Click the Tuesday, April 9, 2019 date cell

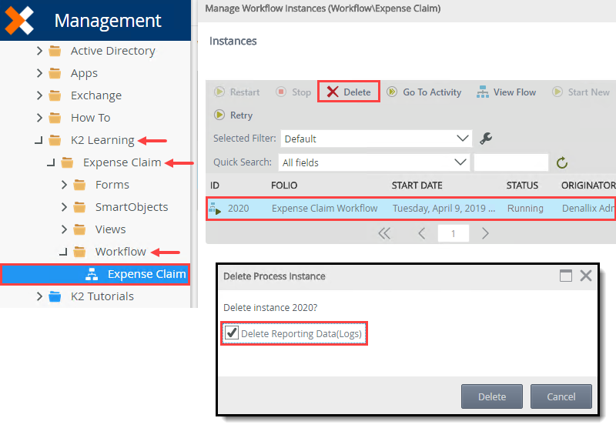(x=444, y=208)
